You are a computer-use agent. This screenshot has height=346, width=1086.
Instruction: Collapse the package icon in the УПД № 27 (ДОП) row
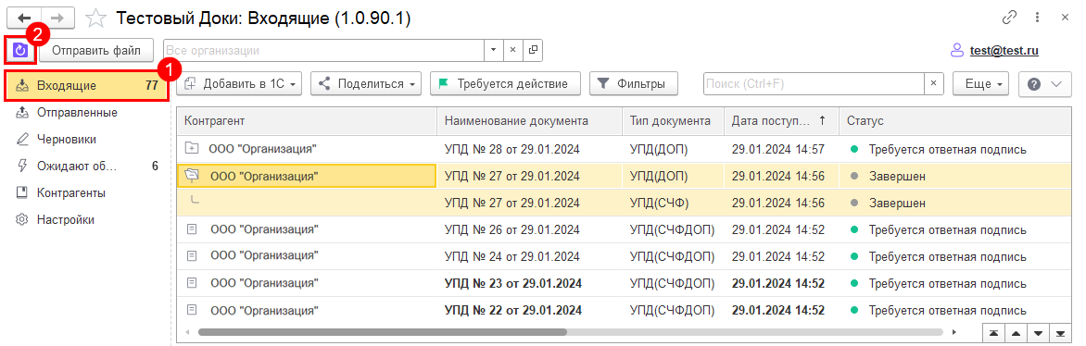pyautogui.click(x=192, y=177)
